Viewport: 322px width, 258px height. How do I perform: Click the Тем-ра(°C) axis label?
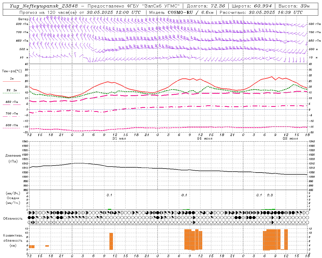point(12,71)
